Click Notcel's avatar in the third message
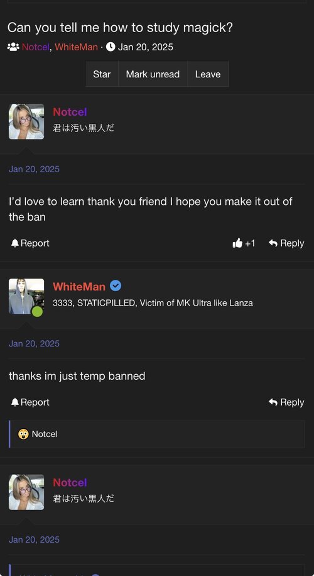314x576 pixels. [26, 492]
